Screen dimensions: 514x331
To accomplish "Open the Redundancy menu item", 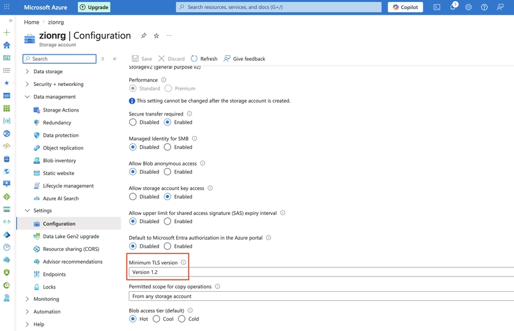I will coord(57,123).
